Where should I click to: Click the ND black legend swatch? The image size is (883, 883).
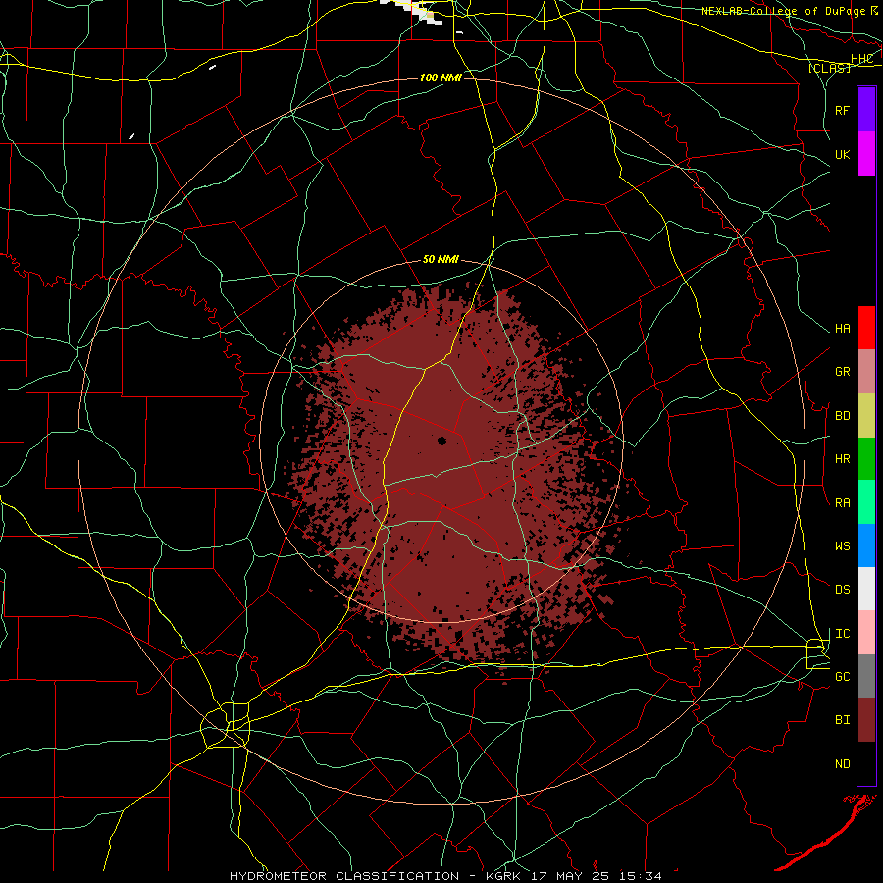coord(866,763)
